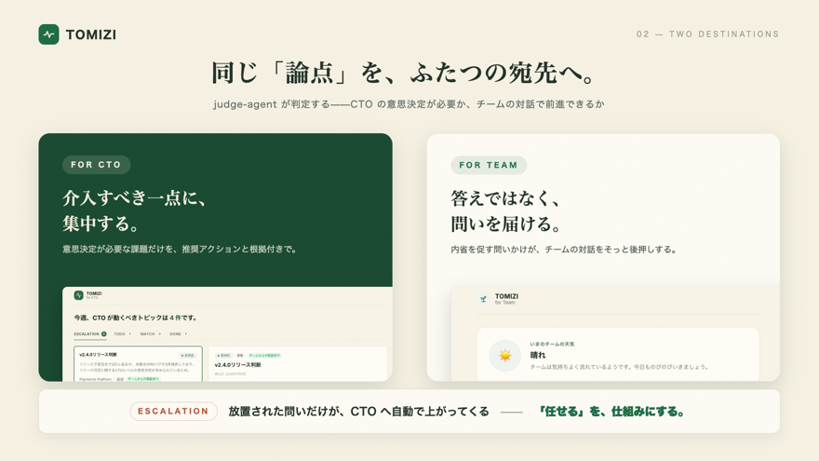Click the ESCALATION tab count badge
819x461 pixels.
coord(104,334)
